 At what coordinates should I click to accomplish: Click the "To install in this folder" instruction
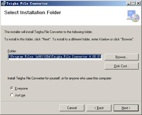coord(69,39)
